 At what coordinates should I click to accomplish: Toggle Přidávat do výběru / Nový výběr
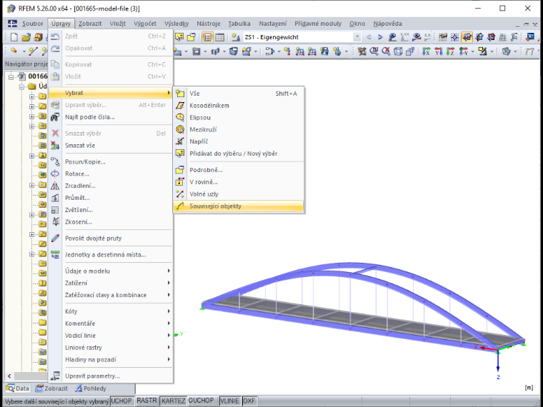239,154
